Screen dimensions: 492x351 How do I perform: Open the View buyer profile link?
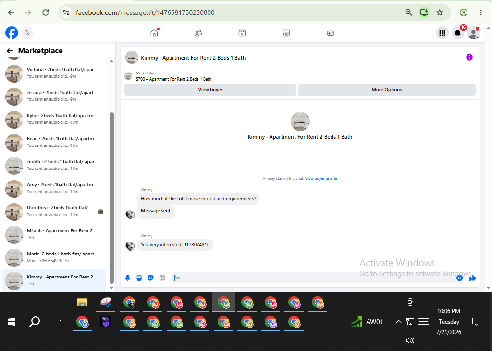pos(320,178)
